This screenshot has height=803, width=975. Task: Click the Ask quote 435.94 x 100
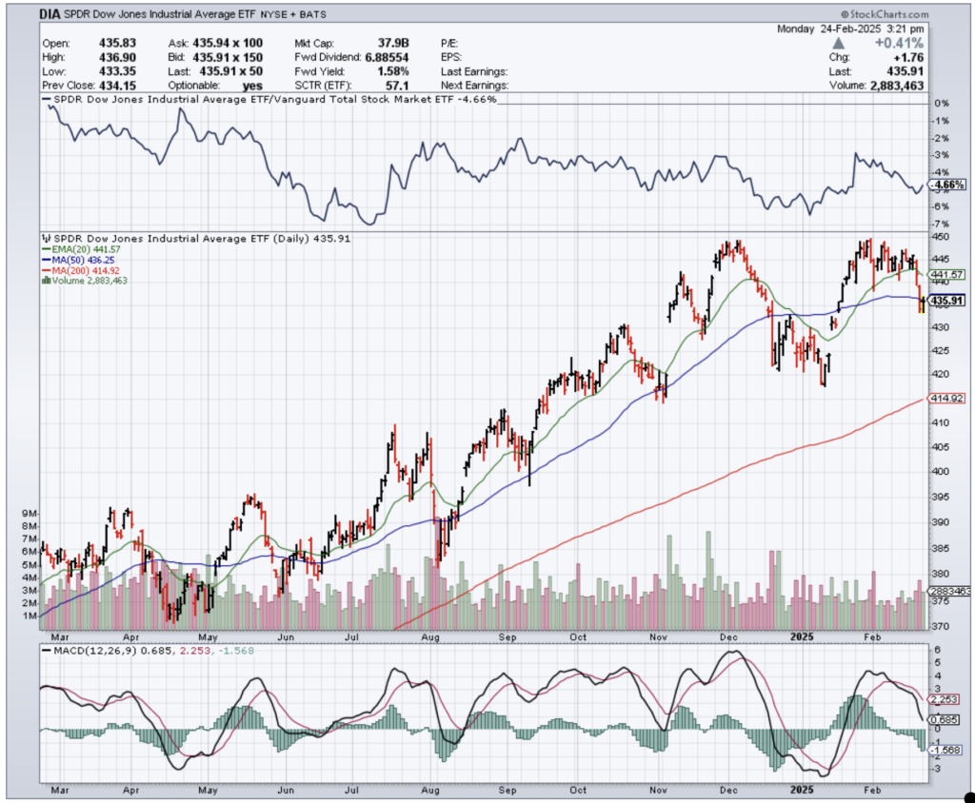pos(228,43)
